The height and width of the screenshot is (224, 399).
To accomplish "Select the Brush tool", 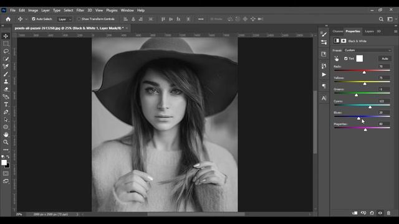I will (x=6, y=74).
